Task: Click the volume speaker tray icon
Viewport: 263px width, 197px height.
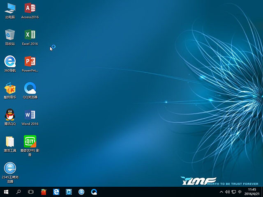Action: pos(227,192)
